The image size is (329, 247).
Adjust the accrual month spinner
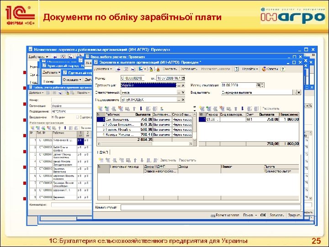tap(262, 85)
